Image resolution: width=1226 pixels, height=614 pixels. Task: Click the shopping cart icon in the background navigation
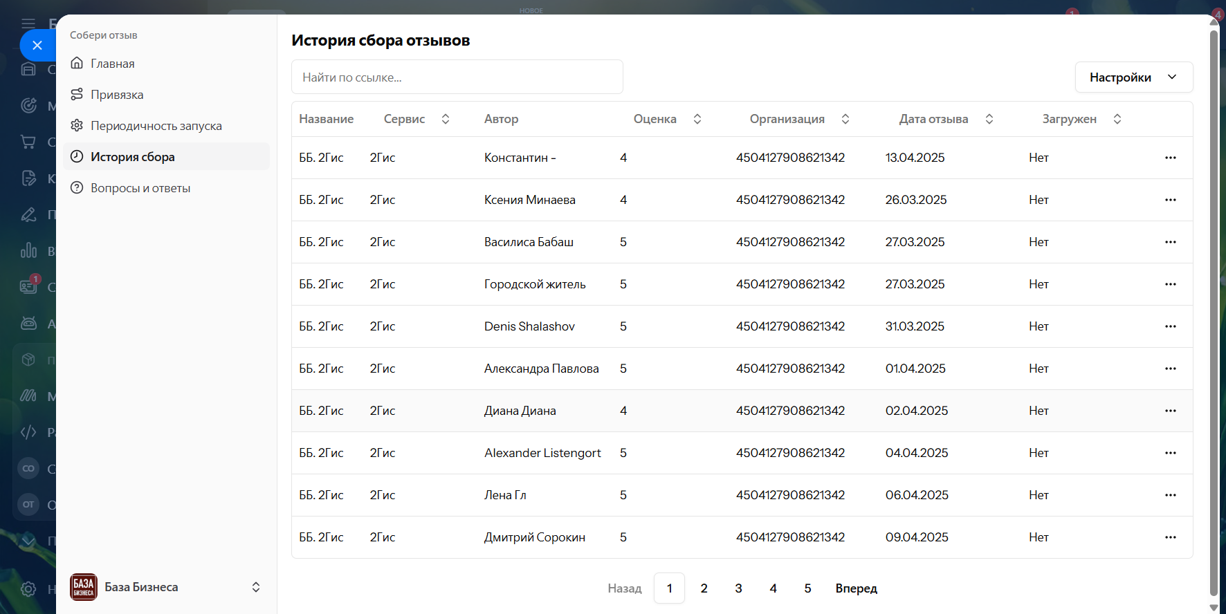pos(28,142)
